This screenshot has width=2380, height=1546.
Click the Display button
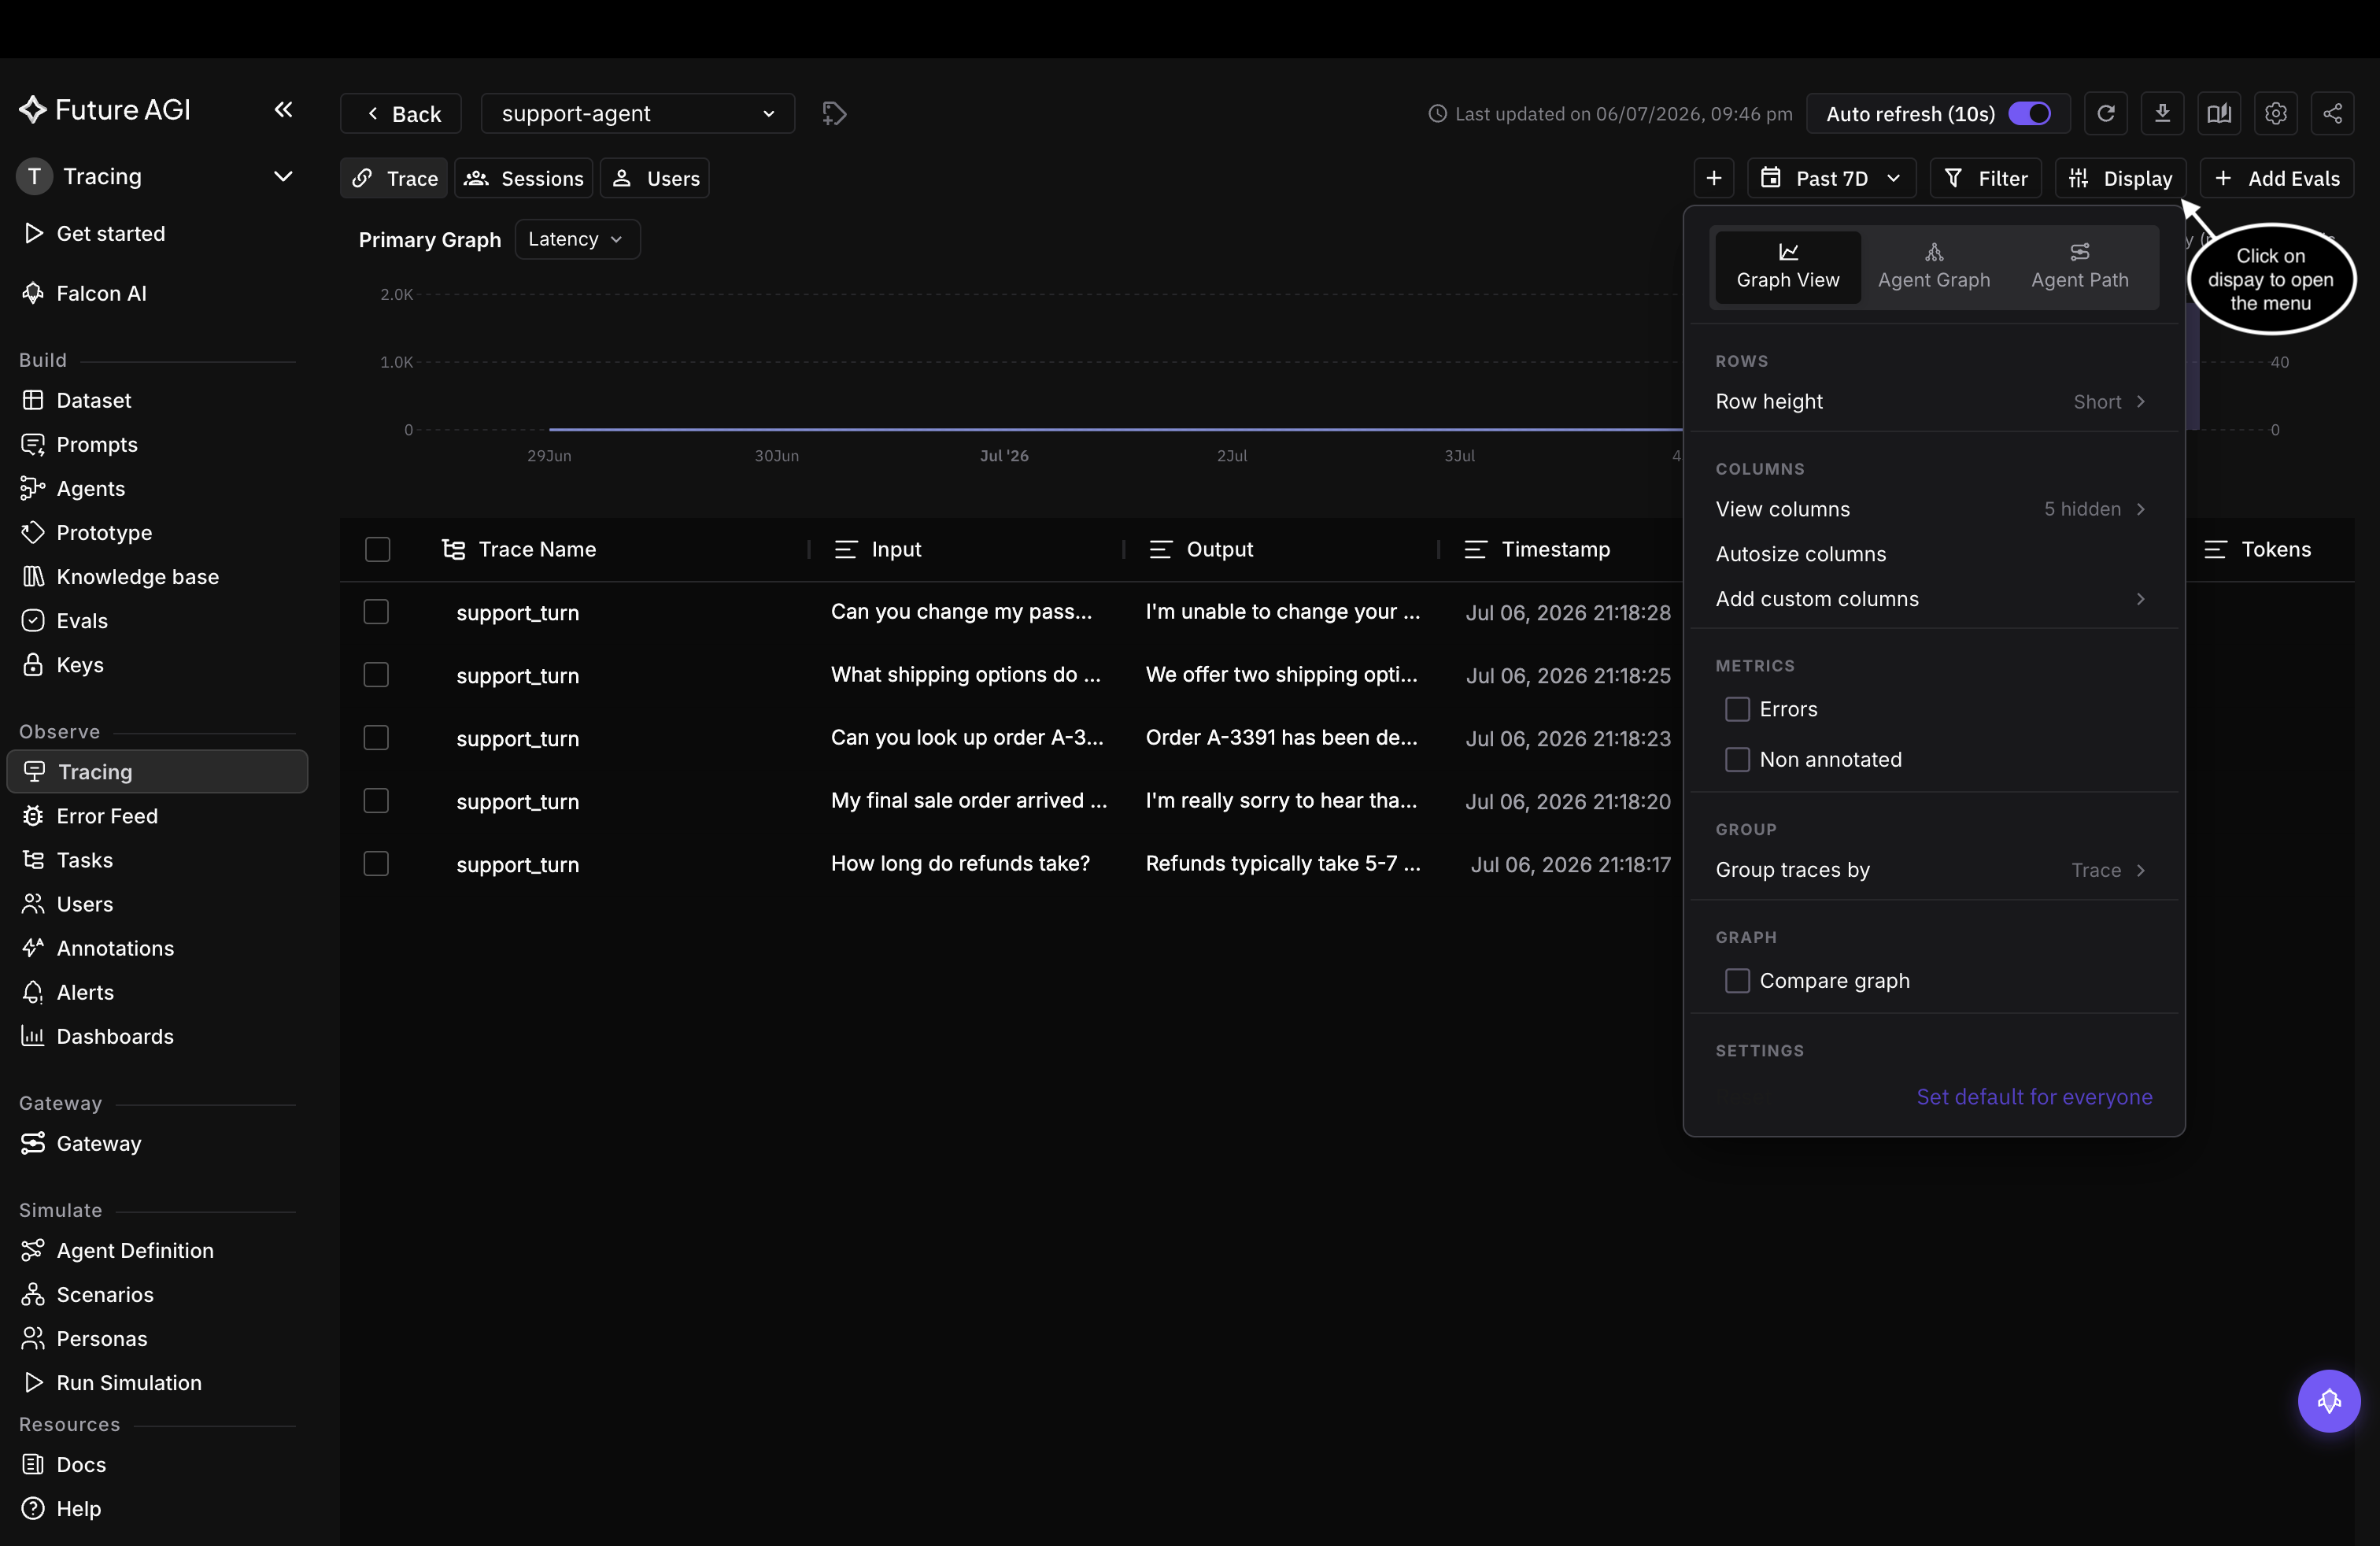(2120, 178)
